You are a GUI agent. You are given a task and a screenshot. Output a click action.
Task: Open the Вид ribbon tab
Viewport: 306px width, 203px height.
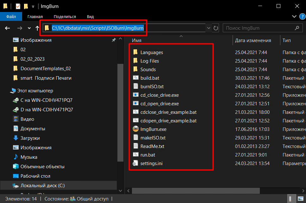pos(90,16)
